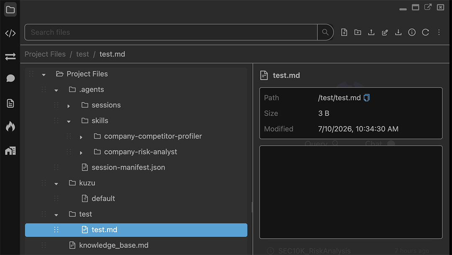Copy the /test/test.md path
Image resolution: width=452 pixels, height=255 pixels.
366,98
